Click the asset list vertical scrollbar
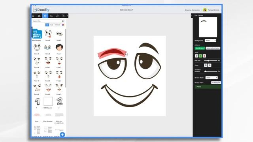This screenshot has height=142, width=253. pyautogui.click(x=66, y=58)
